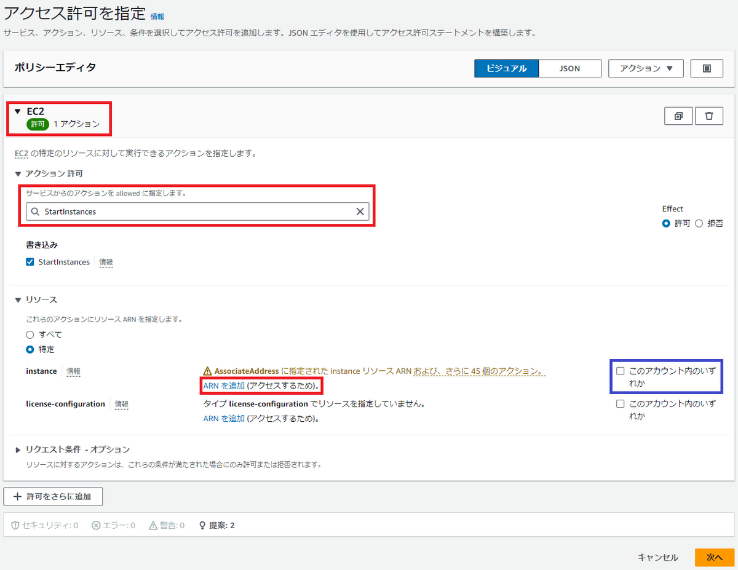Expand the リクエスト条件 - オプション section
The width and height of the screenshot is (738, 570).
[18, 450]
